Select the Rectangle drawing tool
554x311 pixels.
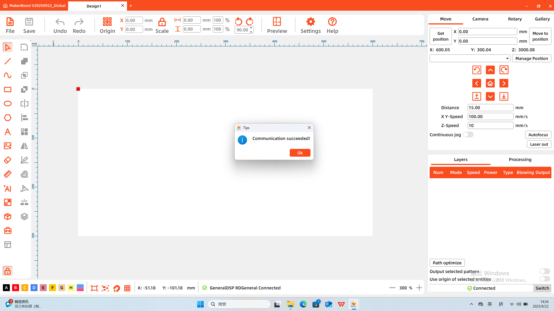[8, 90]
